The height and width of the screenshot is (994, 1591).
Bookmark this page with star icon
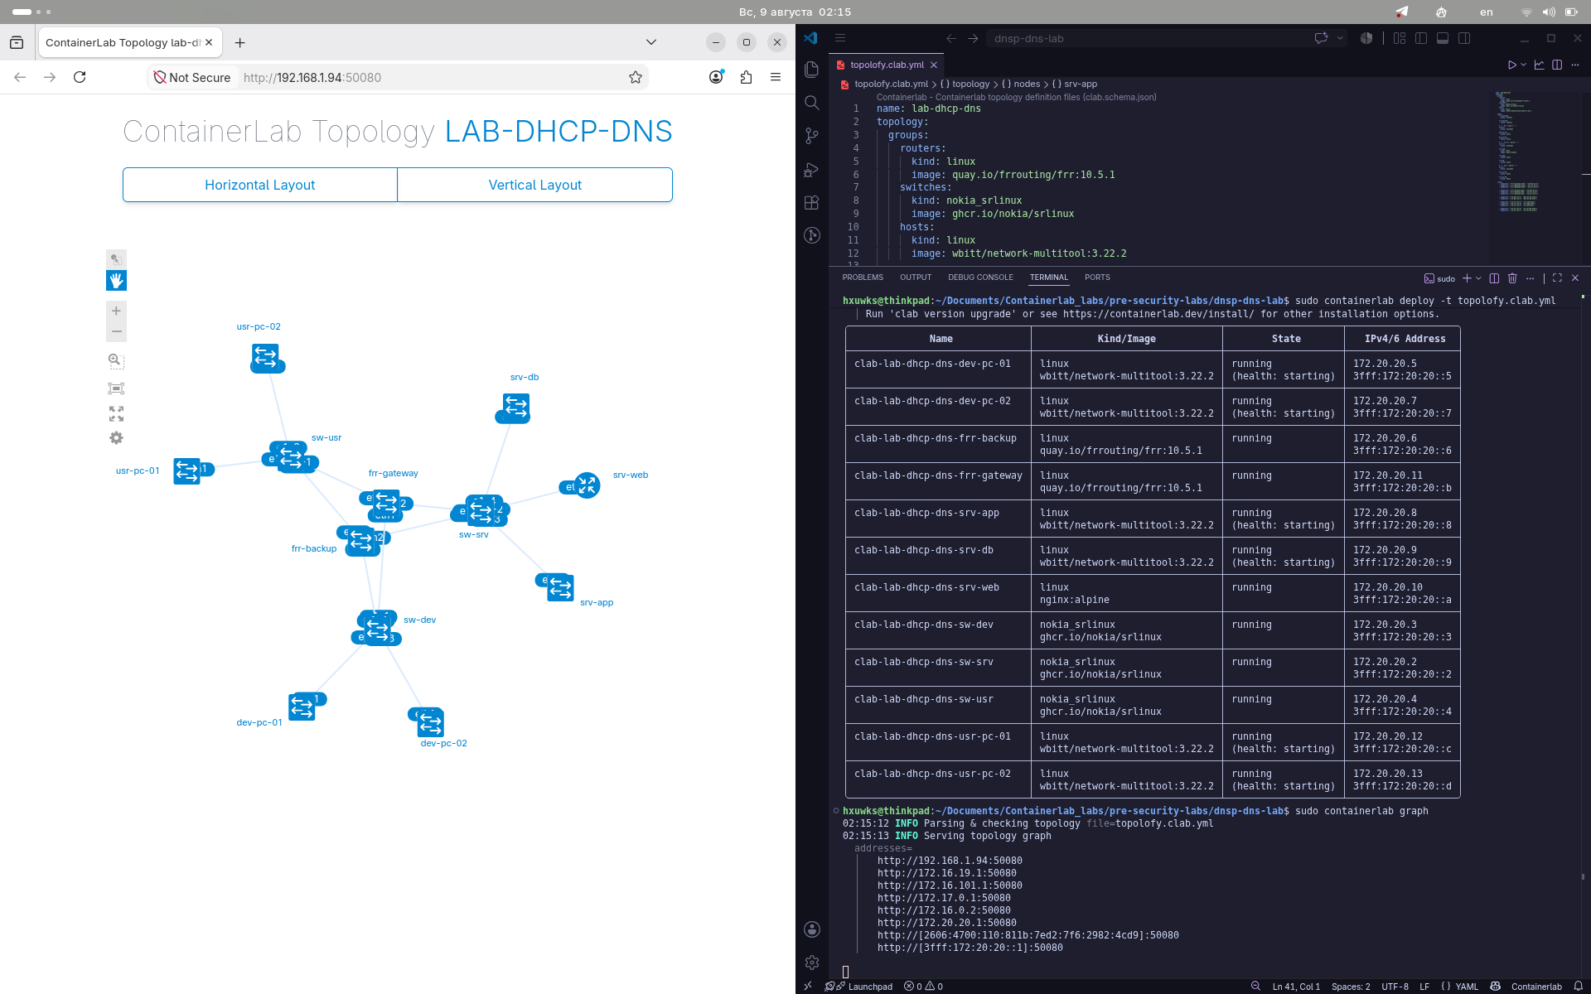pos(636,77)
